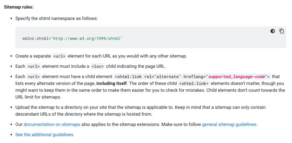Click the <loc> inline code element
292x143 pixels.
point(98,66)
